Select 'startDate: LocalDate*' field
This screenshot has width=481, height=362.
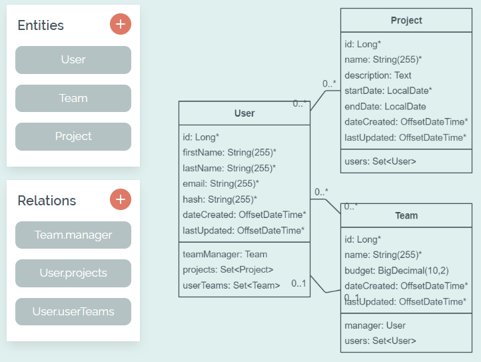(x=388, y=91)
